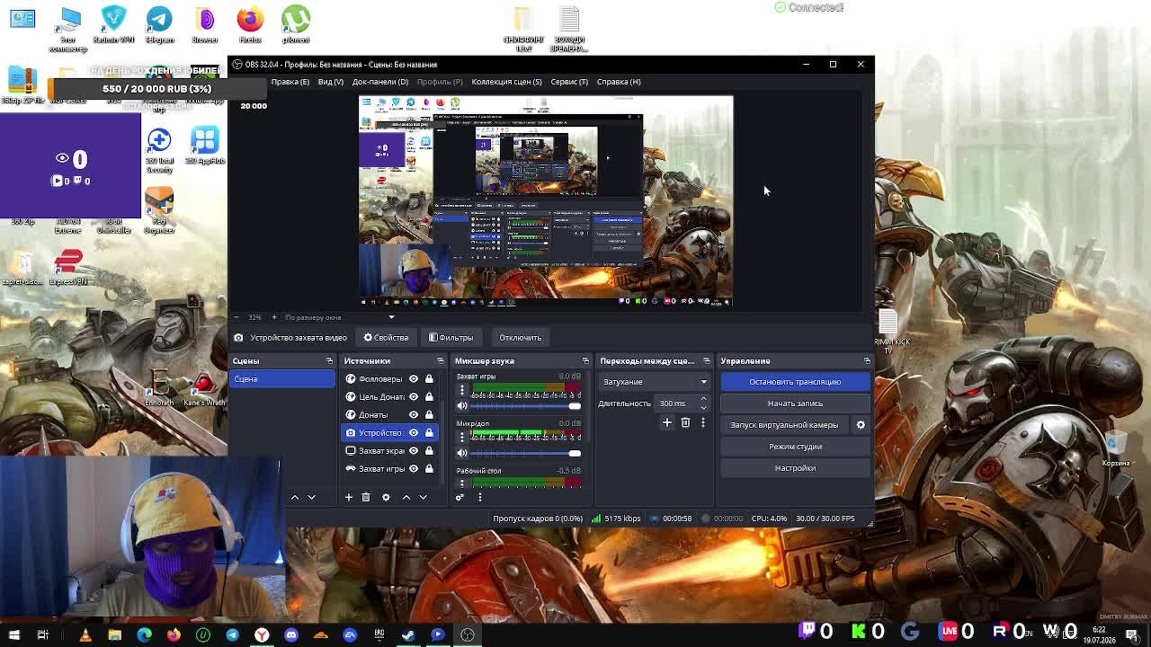Toggle visibility of Цель Доната source
The image size is (1151, 647).
coord(414,397)
